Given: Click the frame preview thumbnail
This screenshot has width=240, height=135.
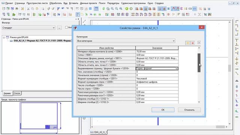Looking at the screenshot, I should point(40,117).
